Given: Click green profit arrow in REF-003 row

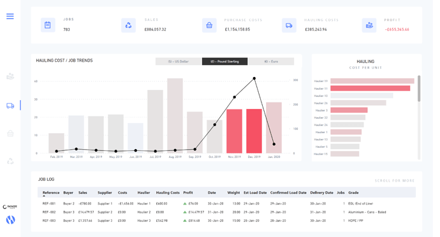Looking at the screenshot, I should tap(185, 220).
